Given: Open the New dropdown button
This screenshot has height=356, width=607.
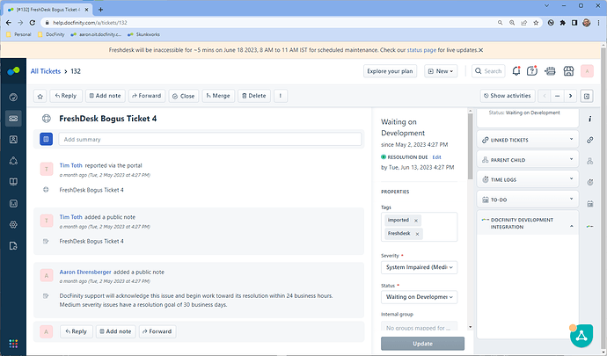Looking at the screenshot, I should 441,71.
